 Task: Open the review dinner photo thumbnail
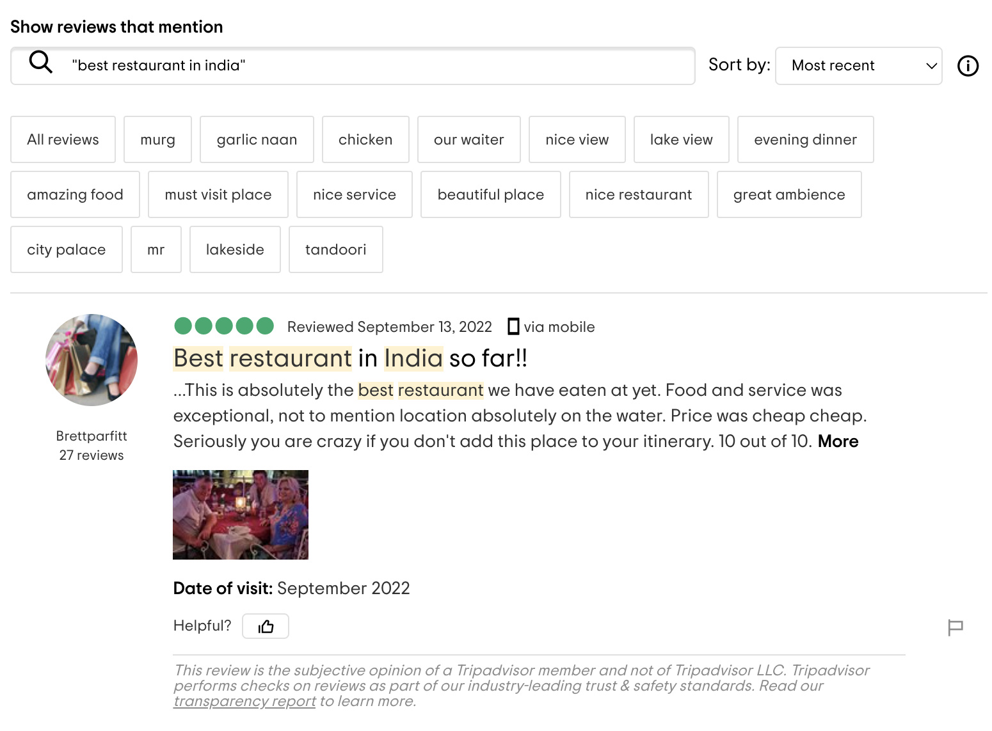coord(241,515)
